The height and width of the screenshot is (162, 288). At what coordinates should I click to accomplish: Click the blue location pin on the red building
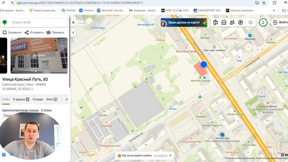[x=203, y=65]
